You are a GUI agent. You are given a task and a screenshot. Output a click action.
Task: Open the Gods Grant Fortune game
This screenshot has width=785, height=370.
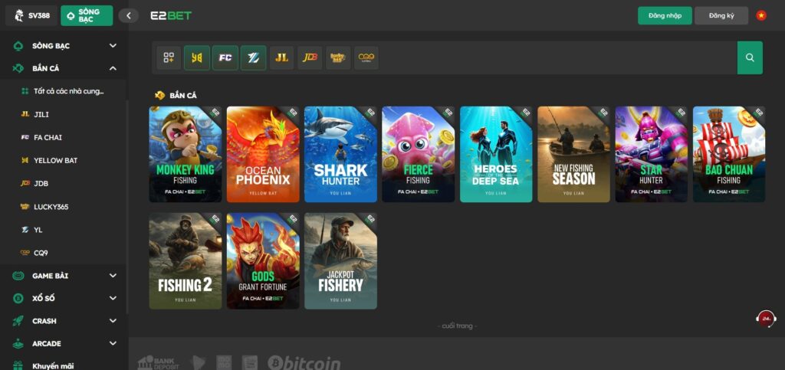263,261
